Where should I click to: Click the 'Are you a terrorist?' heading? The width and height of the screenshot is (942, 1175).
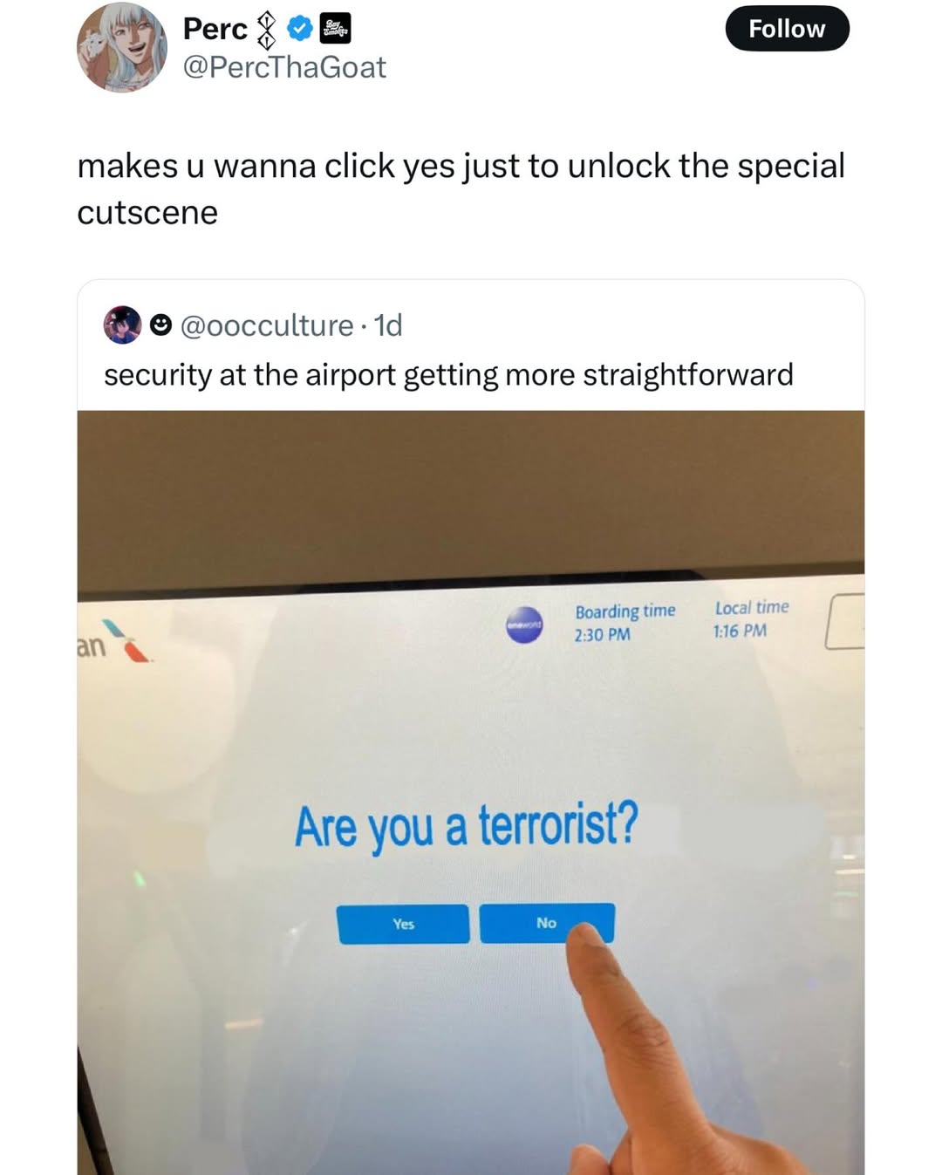pos(467,826)
